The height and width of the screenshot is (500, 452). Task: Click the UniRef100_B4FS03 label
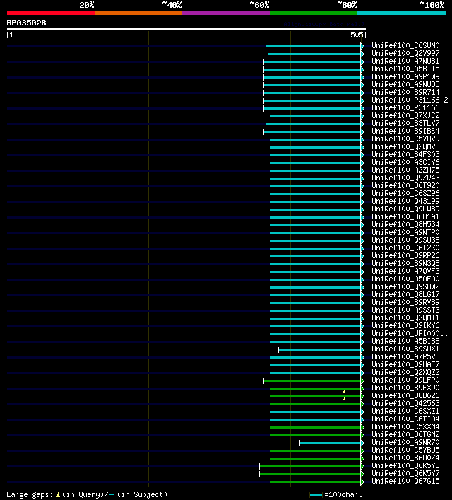(x=405, y=155)
